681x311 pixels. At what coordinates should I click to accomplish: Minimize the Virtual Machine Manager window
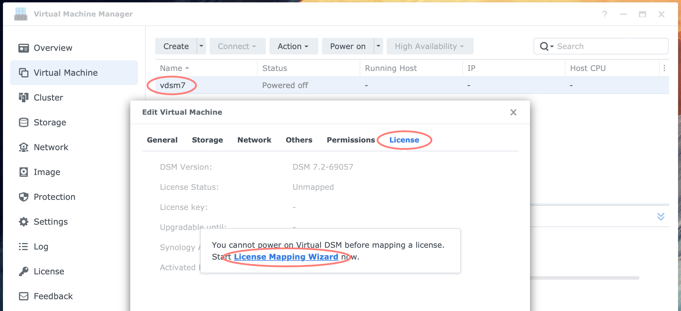[x=624, y=14]
